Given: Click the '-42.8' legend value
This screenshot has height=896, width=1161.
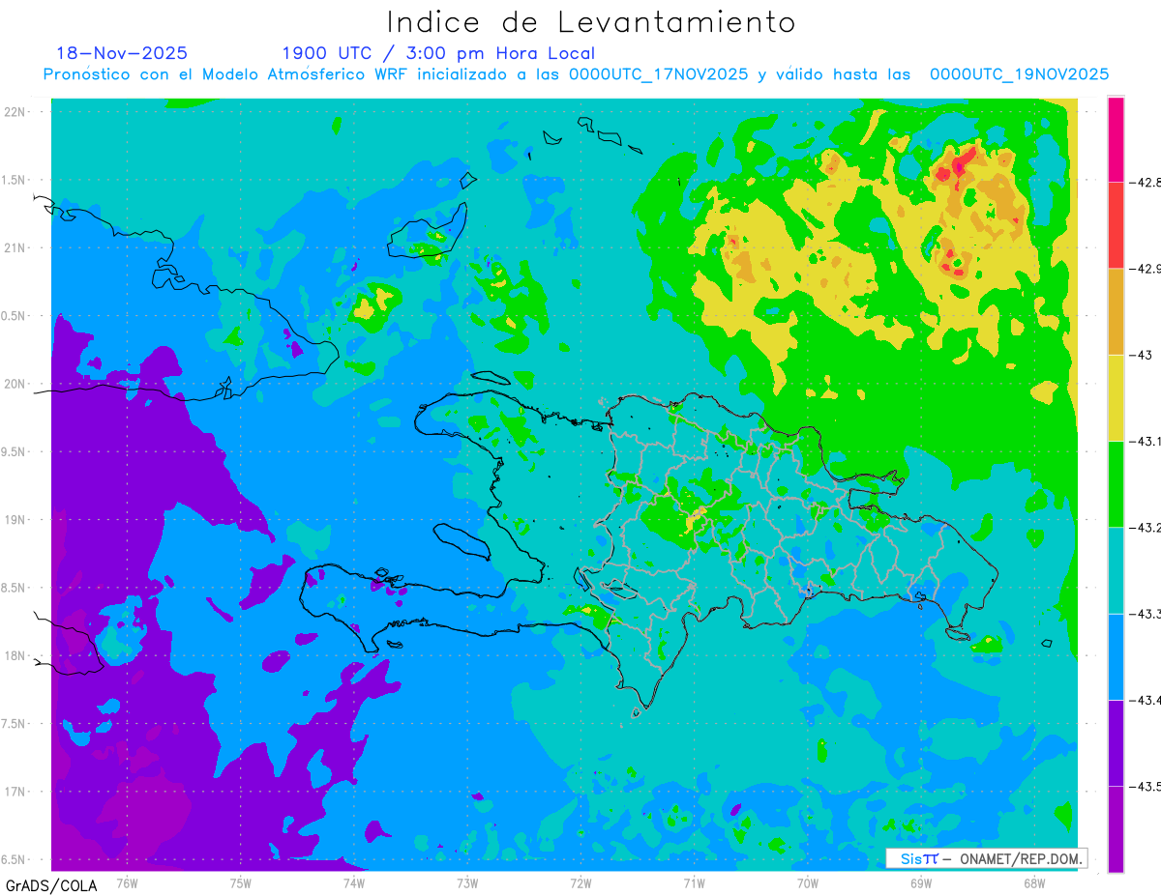Looking at the screenshot, I should pyautogui.click(x=1145, y=182).
